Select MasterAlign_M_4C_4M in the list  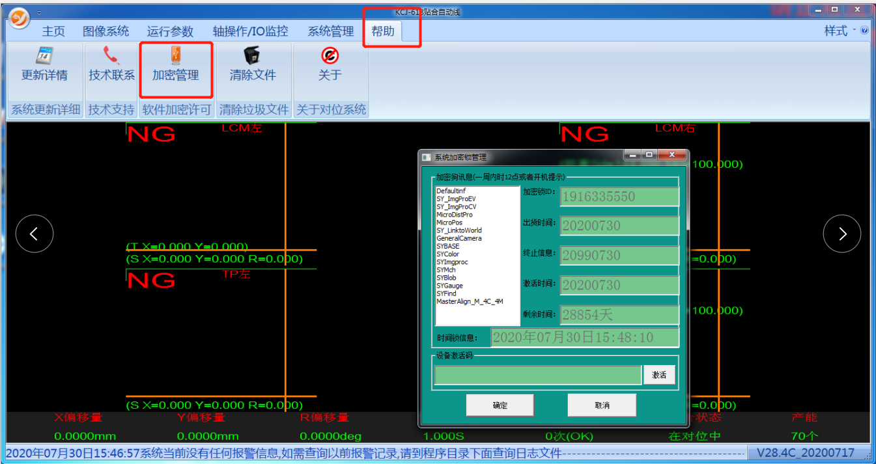470,302
